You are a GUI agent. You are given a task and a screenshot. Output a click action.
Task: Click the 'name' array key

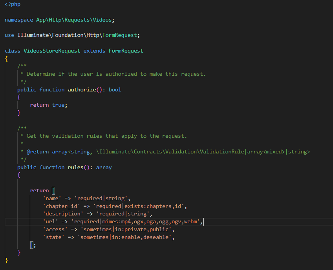click(52, 198)
